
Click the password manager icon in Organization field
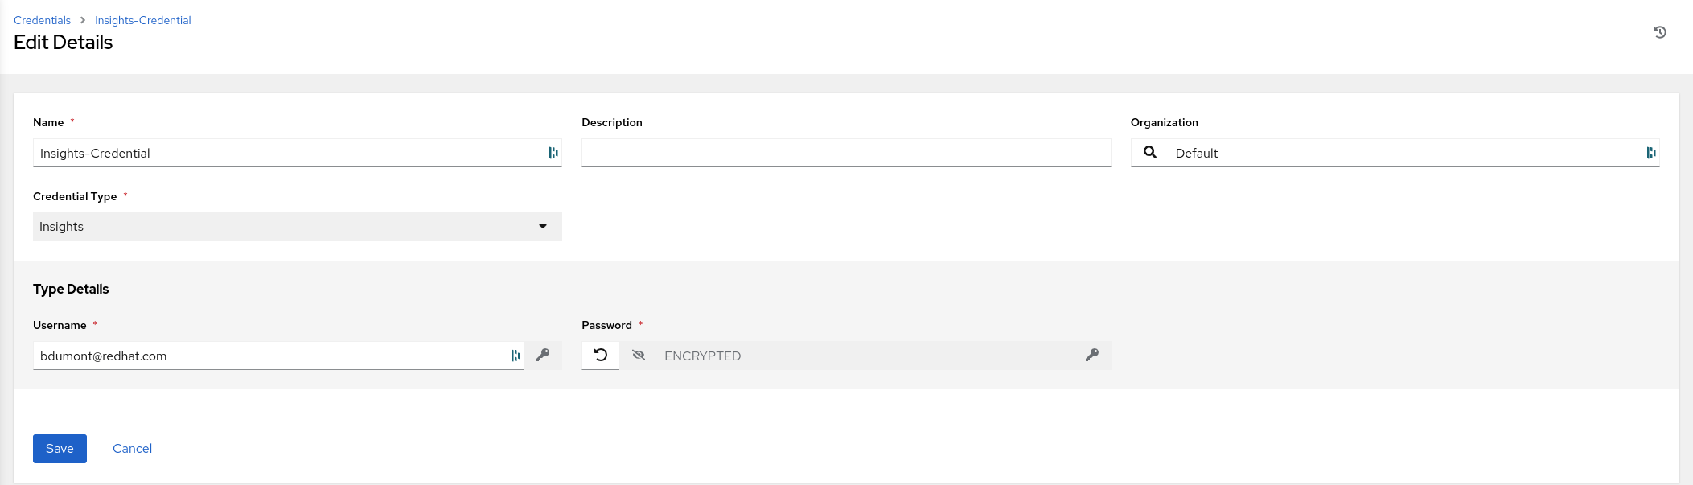(1651, 153)
